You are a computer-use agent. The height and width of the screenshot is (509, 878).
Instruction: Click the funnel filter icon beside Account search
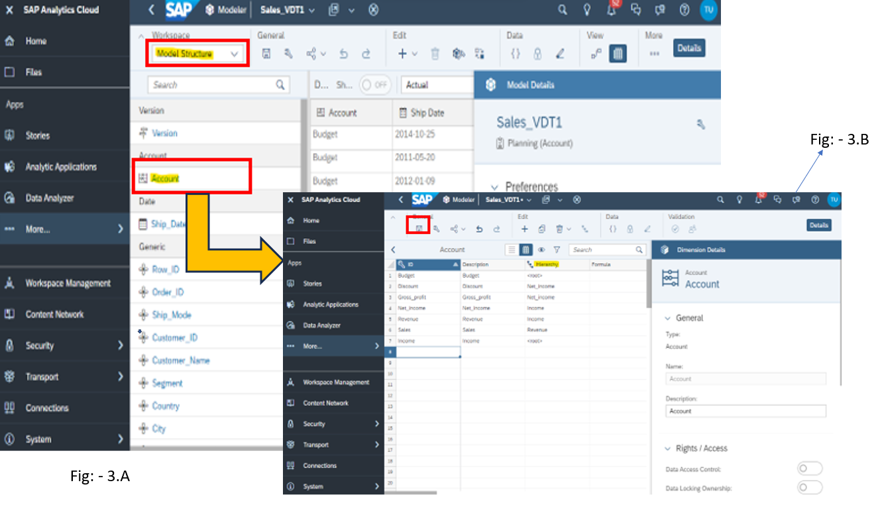pyautogui.click(x=557, y=250)
